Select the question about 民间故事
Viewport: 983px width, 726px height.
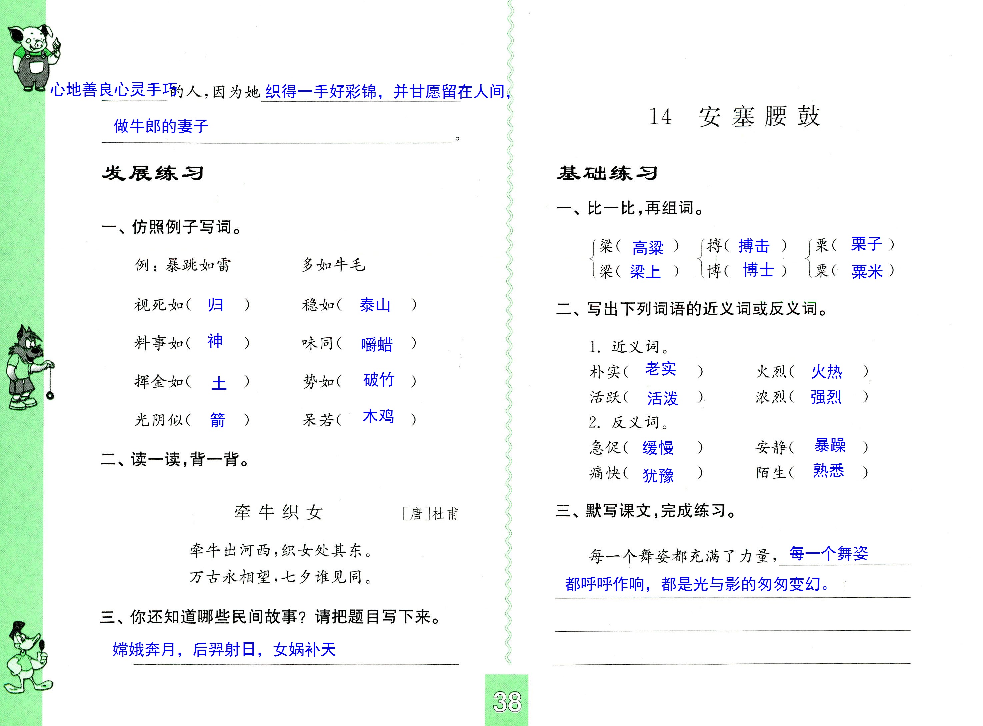point(271,617)
